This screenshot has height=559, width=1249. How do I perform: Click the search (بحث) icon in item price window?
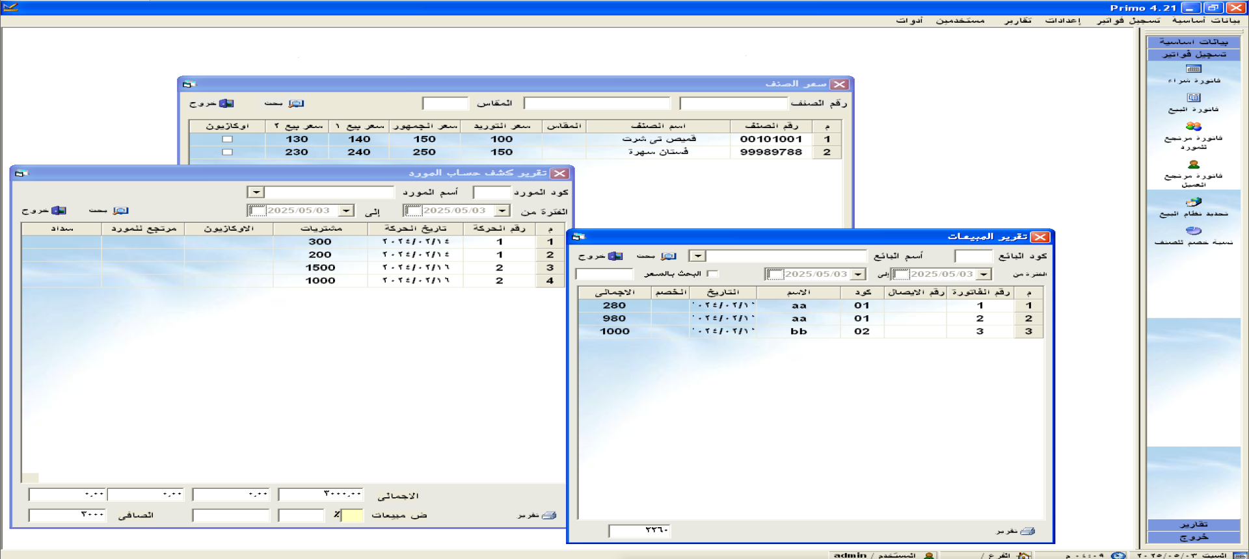296,103
